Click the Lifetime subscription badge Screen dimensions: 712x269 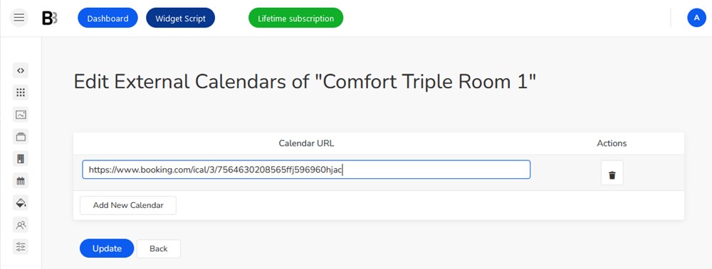295,18
